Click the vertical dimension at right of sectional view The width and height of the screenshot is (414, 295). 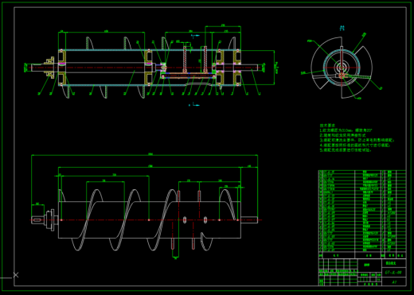[275, 68]
